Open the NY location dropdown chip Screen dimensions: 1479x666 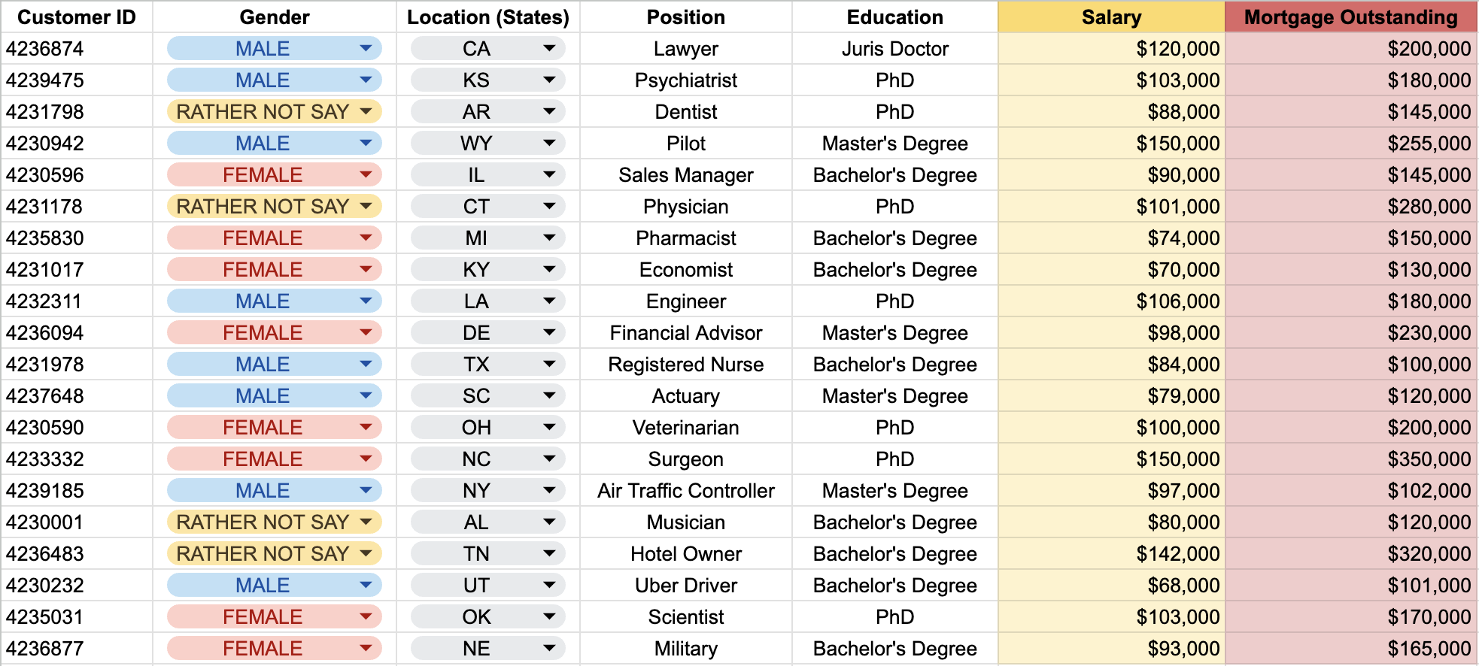click(488, 490)
